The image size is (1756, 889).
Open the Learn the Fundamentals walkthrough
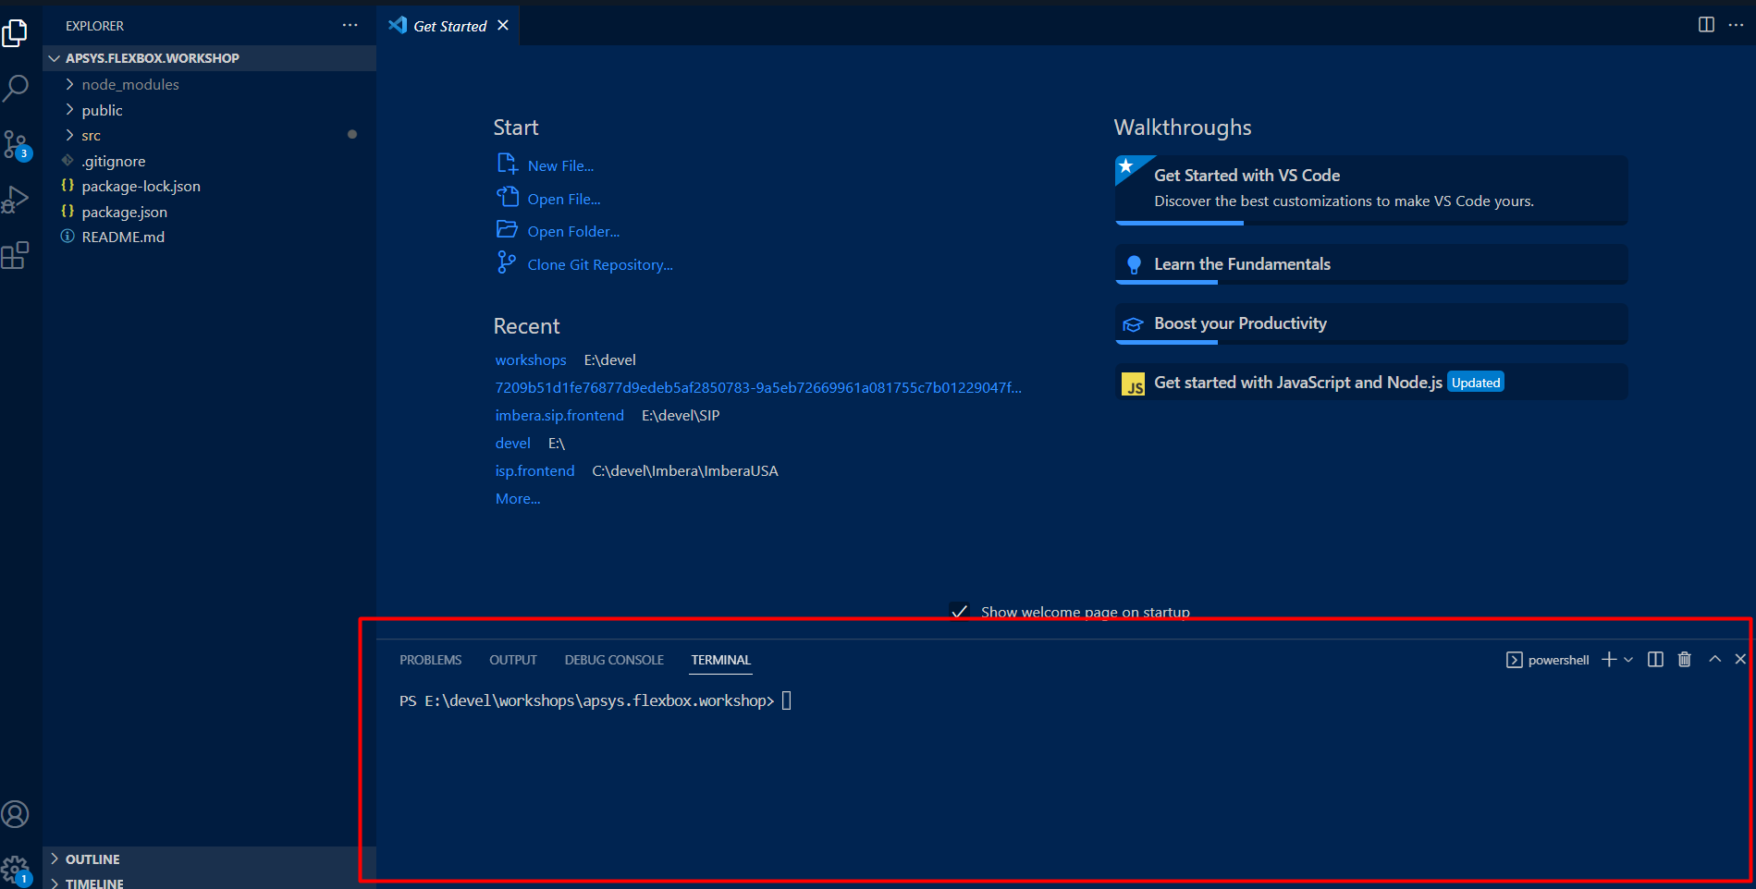pos(1242,264)
